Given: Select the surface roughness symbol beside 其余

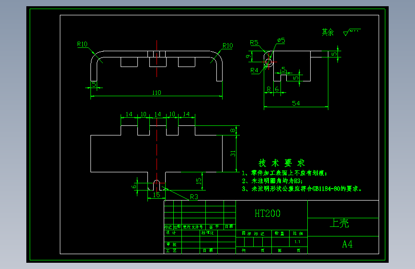Looking at the screenshot, I should pyautogui.click(x=352, y=32).
